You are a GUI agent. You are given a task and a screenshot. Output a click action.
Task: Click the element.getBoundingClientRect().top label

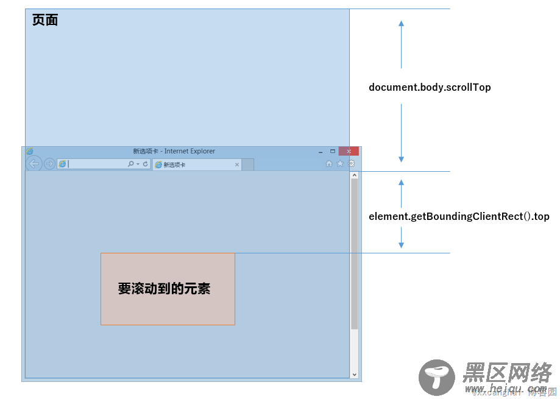pyautogui.click(x=459, y=216)
